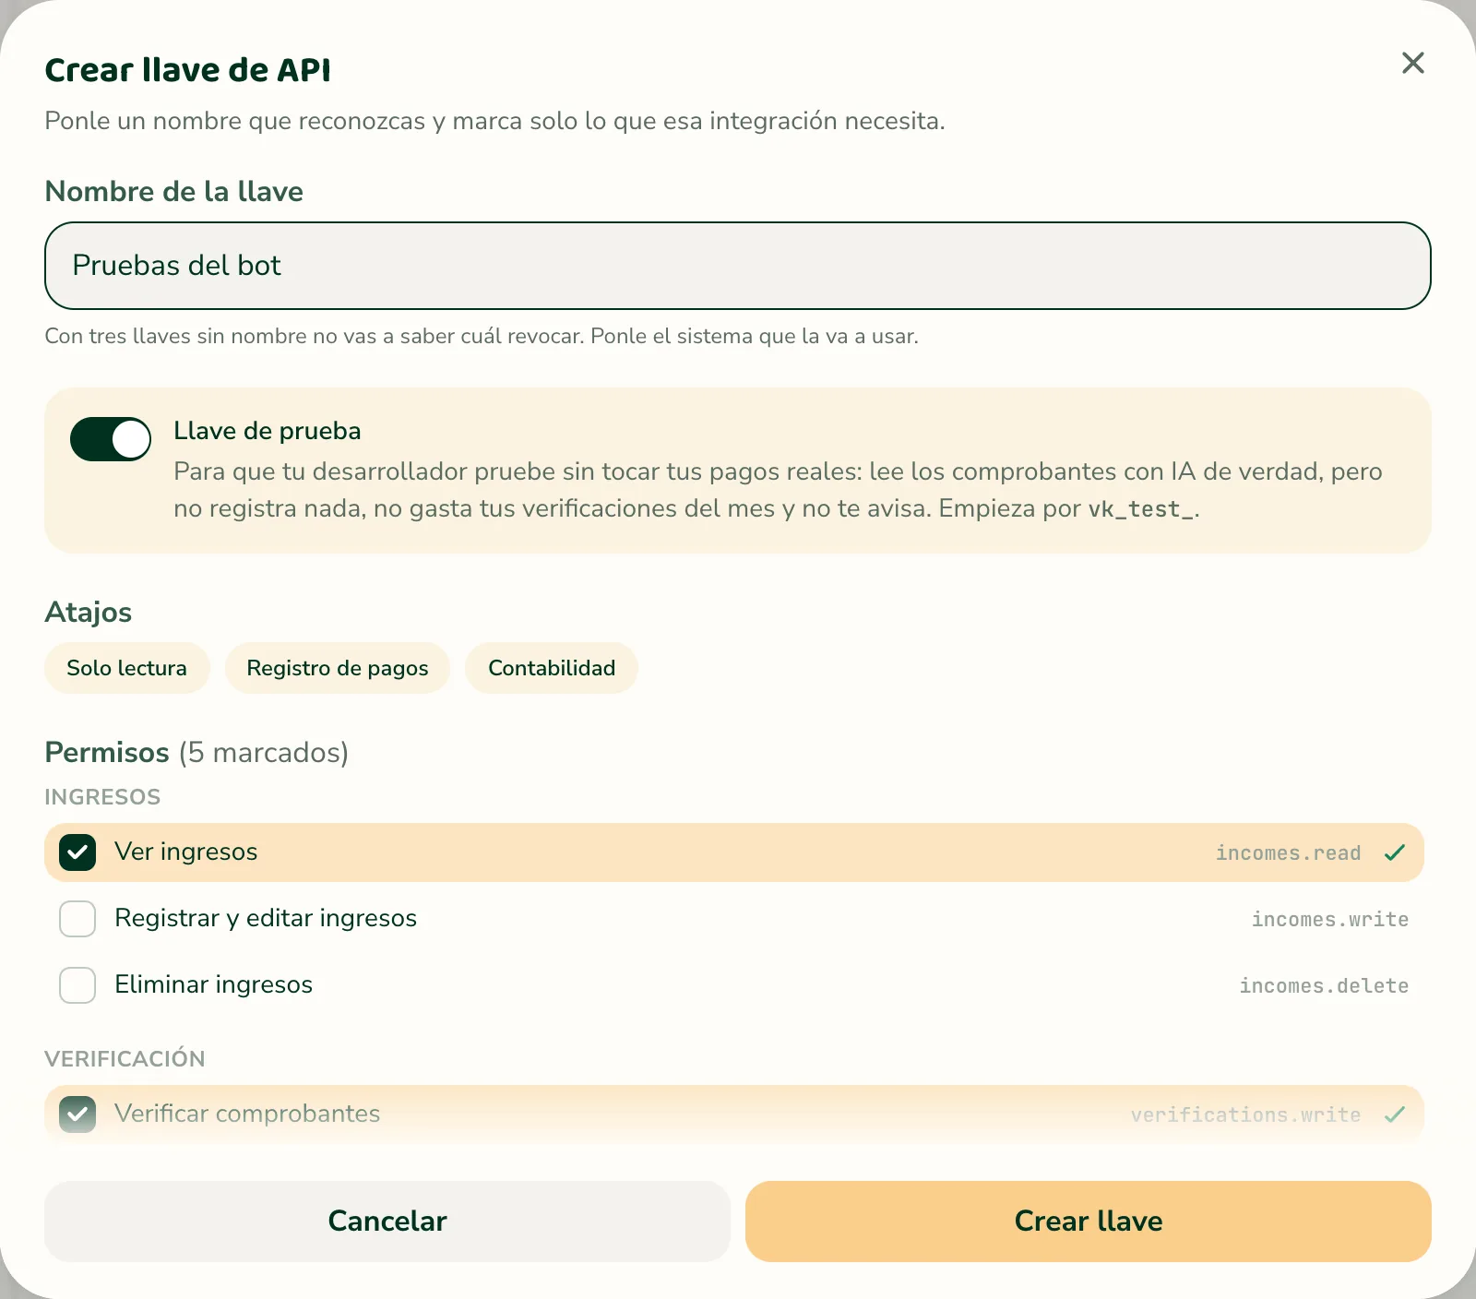Click the incomes.delete scope label

point(1324,985)
